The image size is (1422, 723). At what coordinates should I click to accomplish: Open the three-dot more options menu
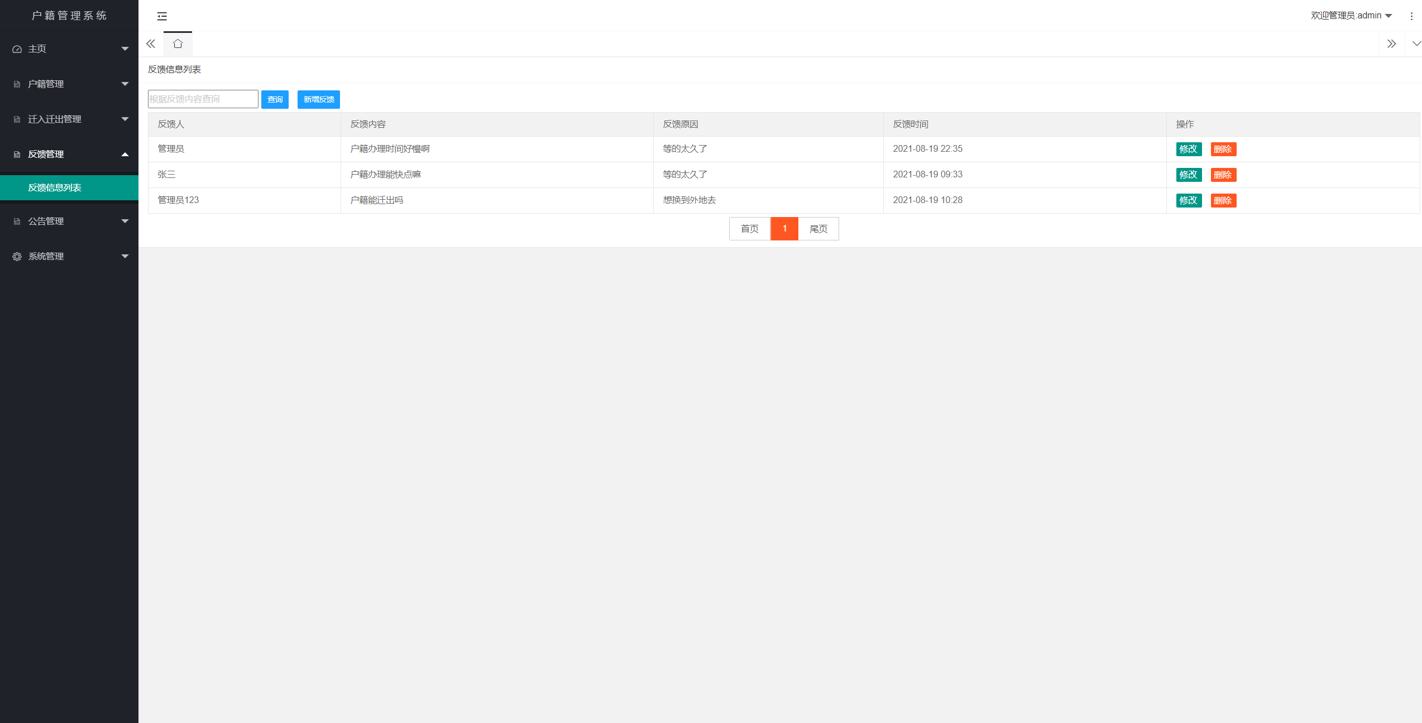[1411, 16]
